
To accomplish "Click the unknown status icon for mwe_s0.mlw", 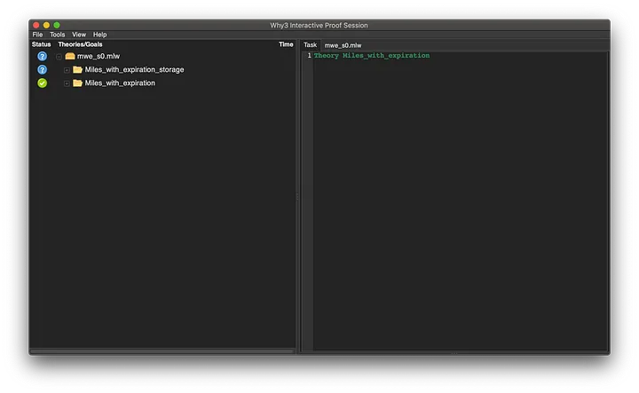I will pyautogui.click(x=42, y=56).
